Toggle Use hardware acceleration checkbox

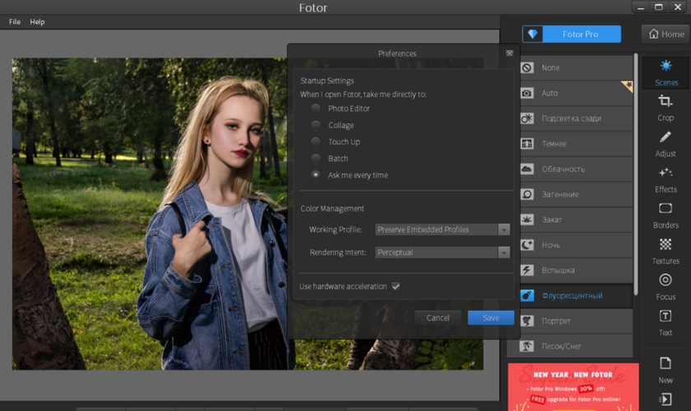[396, 286]
